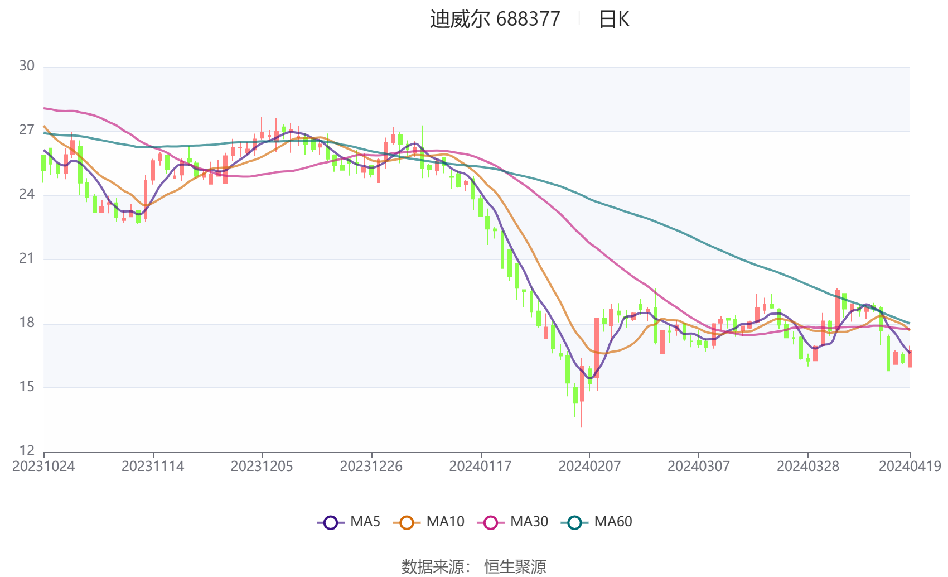Select the 20240328 date axis label
This screenshot has width=948, height=577.
[808, 467]
